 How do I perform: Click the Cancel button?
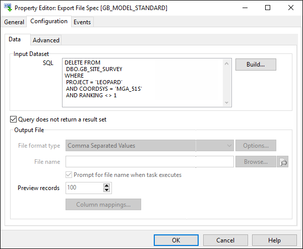click(225, 240)
